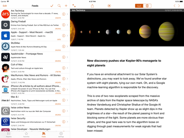184x138 pixels.
Task: Tap the battery indicator in status bar
Action: (181, 2)
